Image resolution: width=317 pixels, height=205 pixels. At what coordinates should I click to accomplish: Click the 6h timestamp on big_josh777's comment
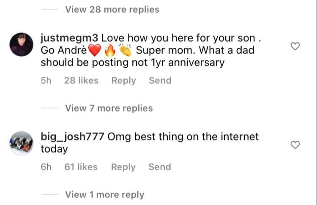tap(46, 167)
